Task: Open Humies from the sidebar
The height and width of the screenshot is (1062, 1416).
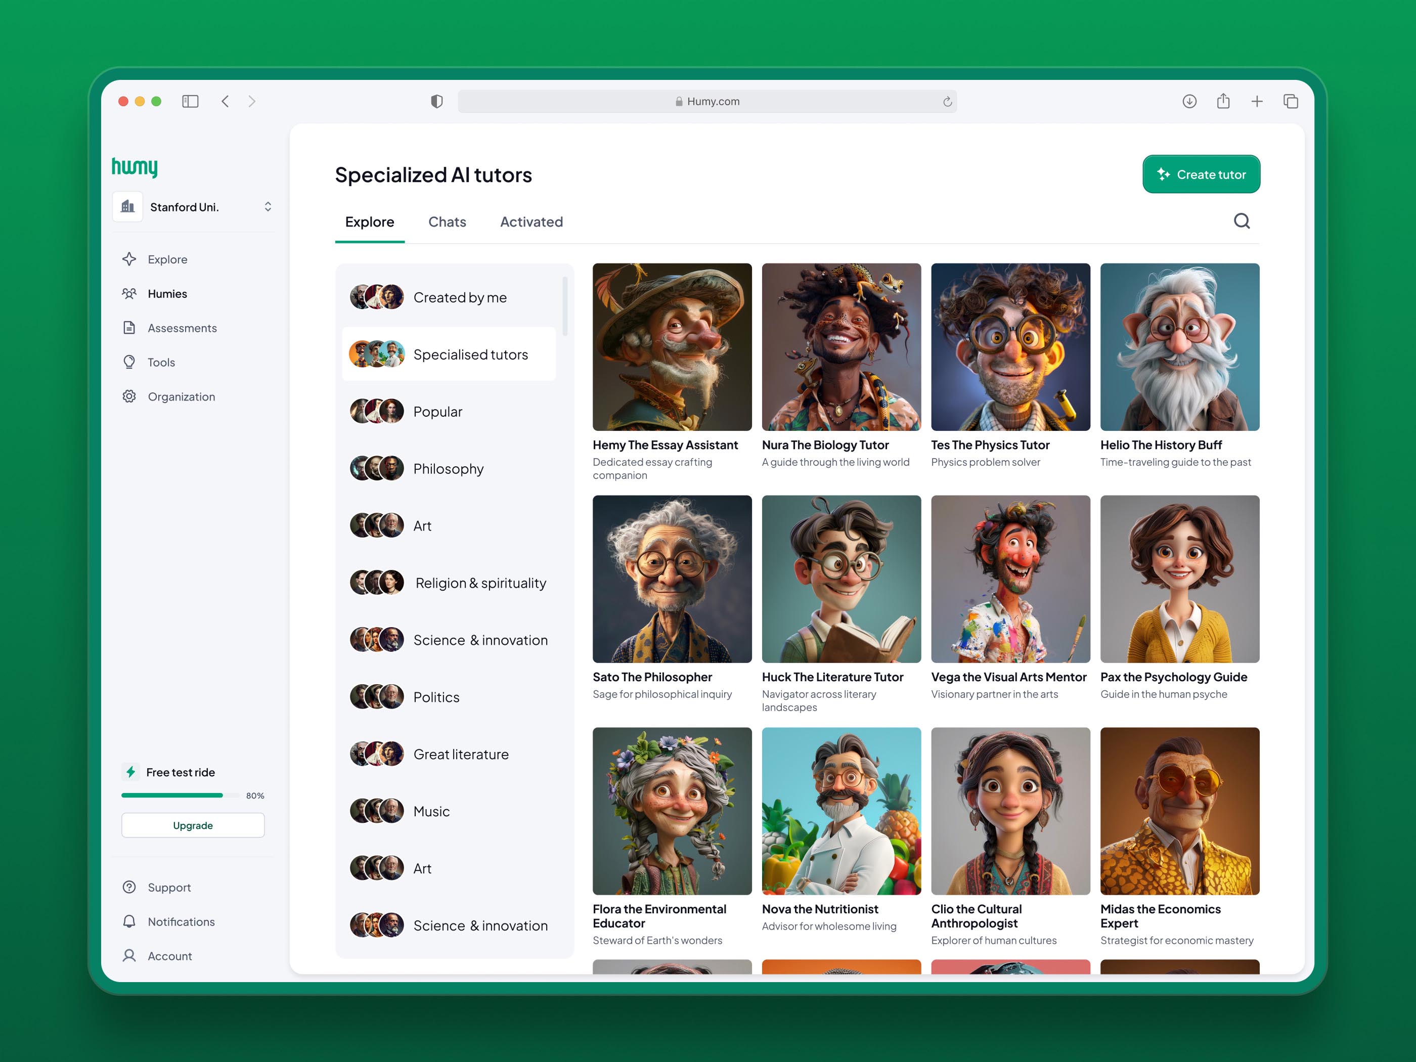Action: point(167,294)
